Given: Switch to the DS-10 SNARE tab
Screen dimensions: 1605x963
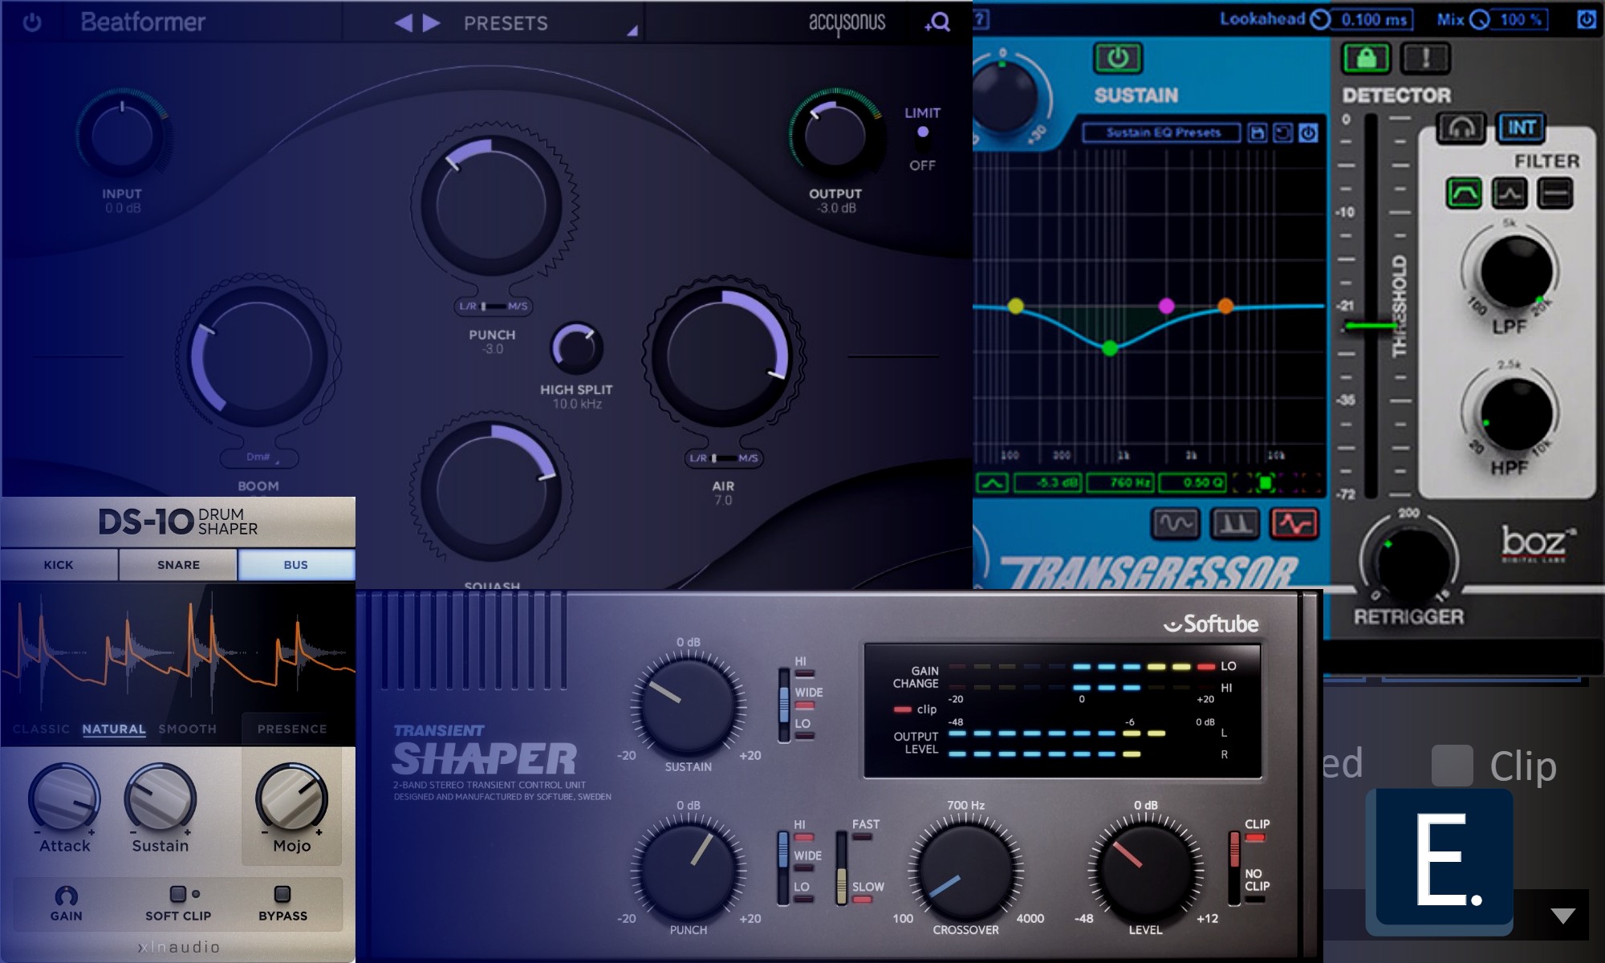Looking at the screenshot, I should coord(178,565).
